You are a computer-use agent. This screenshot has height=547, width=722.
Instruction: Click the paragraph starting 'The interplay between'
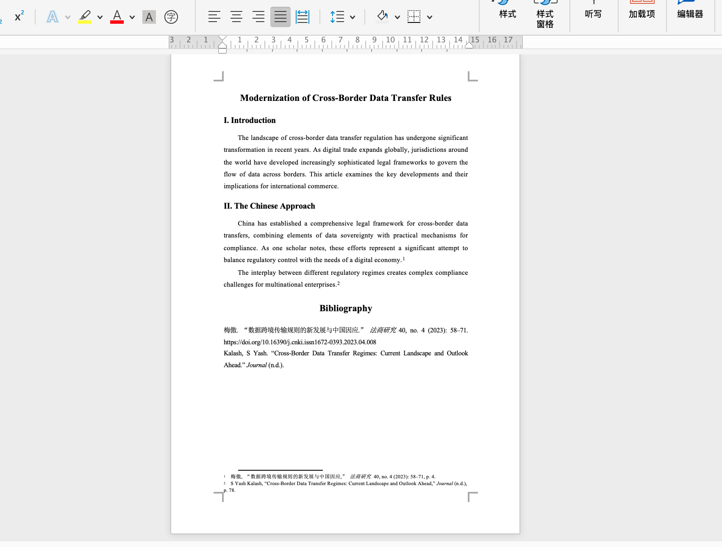coord(346,279)
